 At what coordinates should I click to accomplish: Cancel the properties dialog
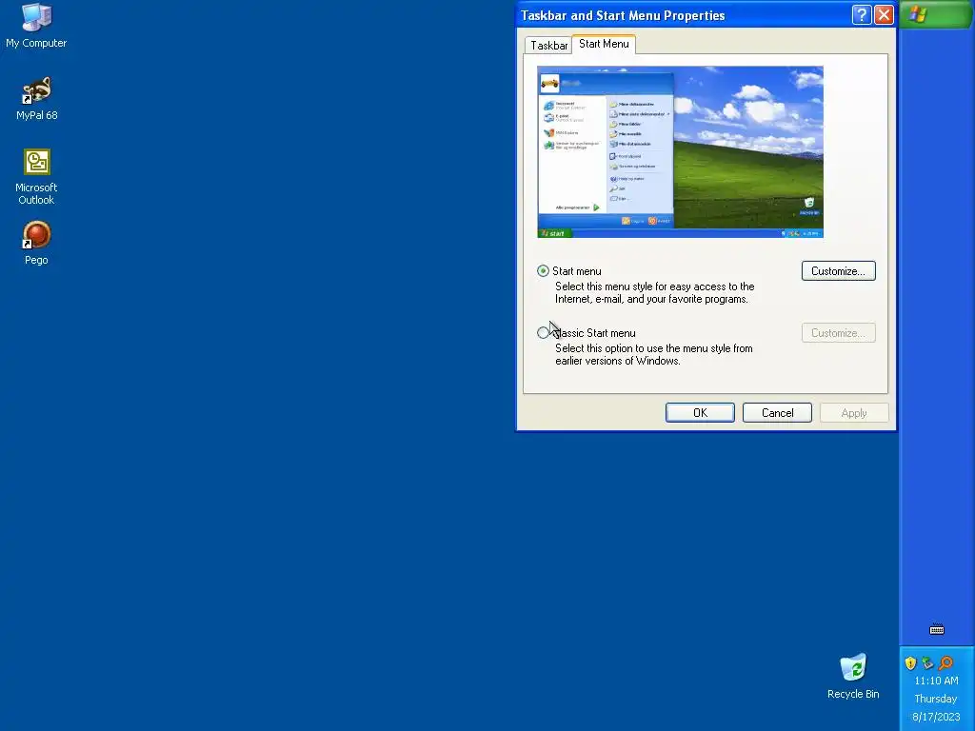(777, 413)
